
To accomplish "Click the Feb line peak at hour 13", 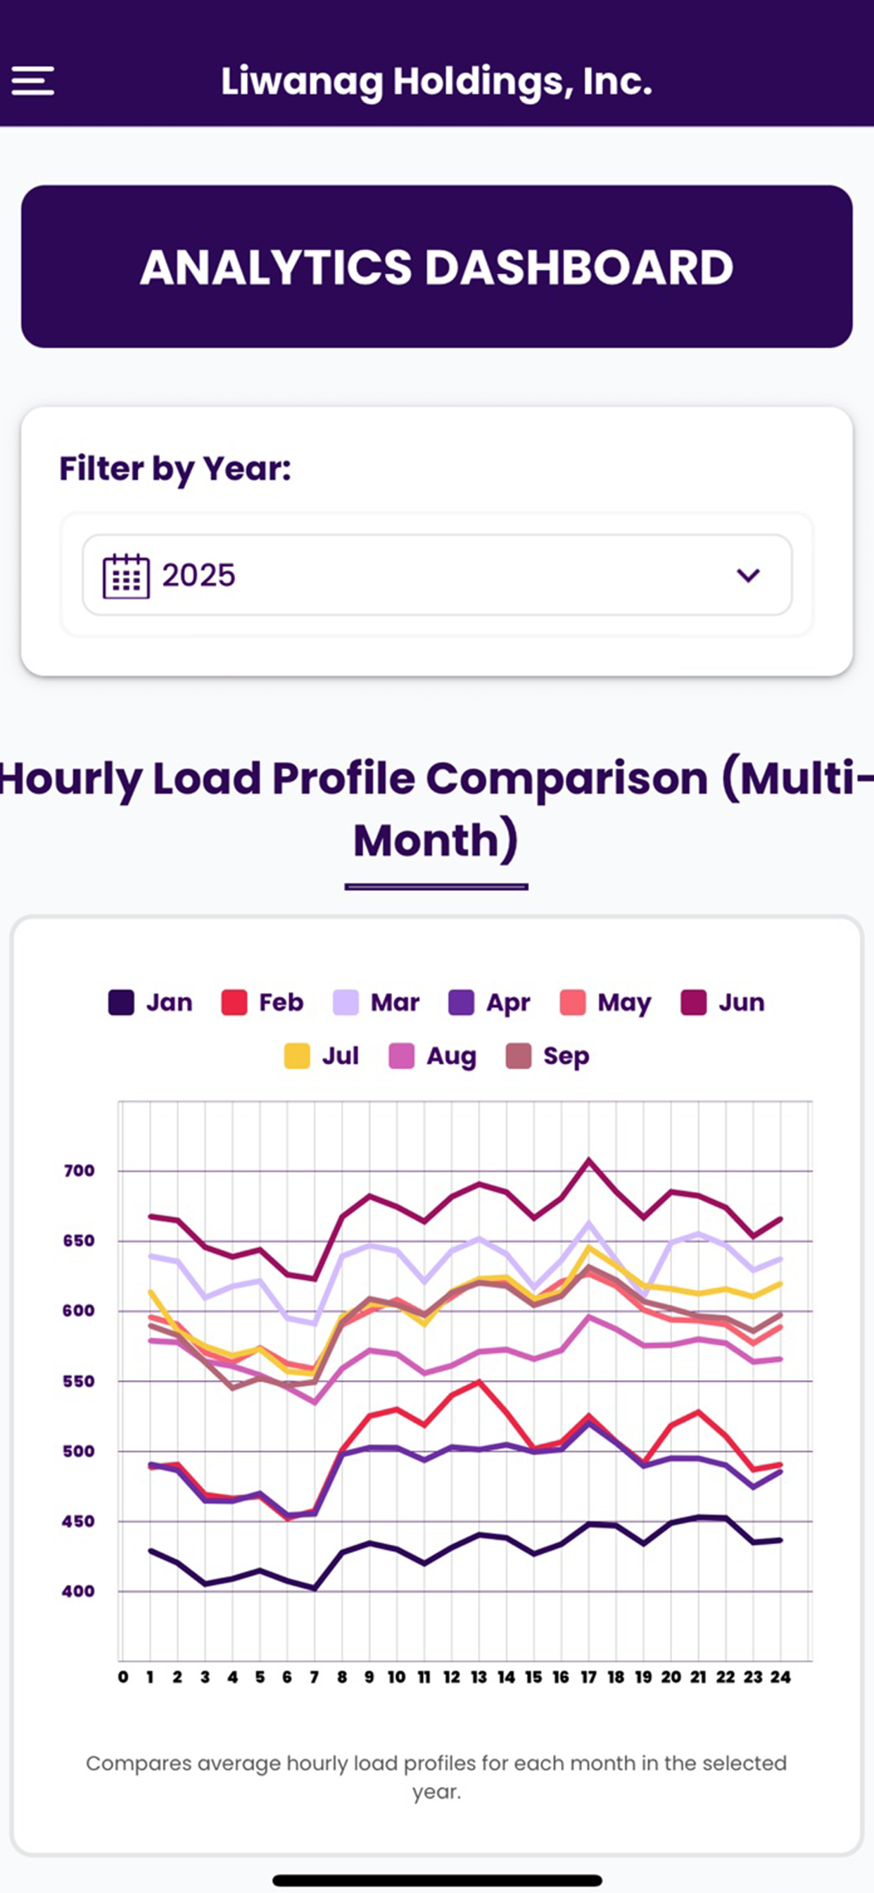I will [479, 1382].
